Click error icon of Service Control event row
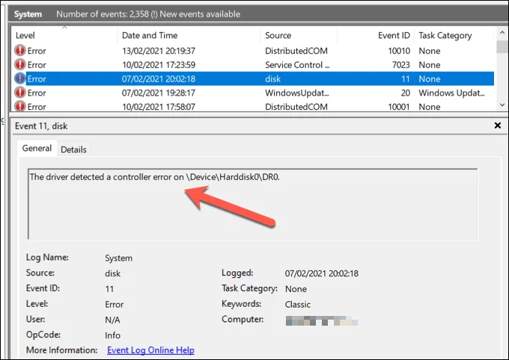509x360 pixels. pyautogui.click(x=19, y=65)
